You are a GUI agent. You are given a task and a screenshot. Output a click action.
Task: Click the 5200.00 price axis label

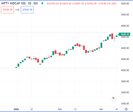(125, 4)
